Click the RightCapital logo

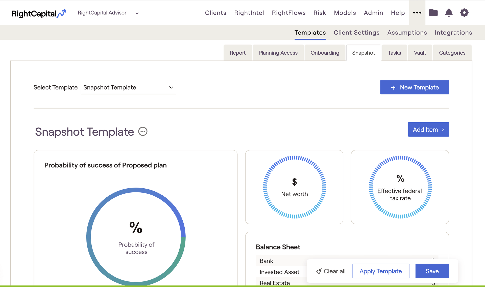tap(39, 13)
